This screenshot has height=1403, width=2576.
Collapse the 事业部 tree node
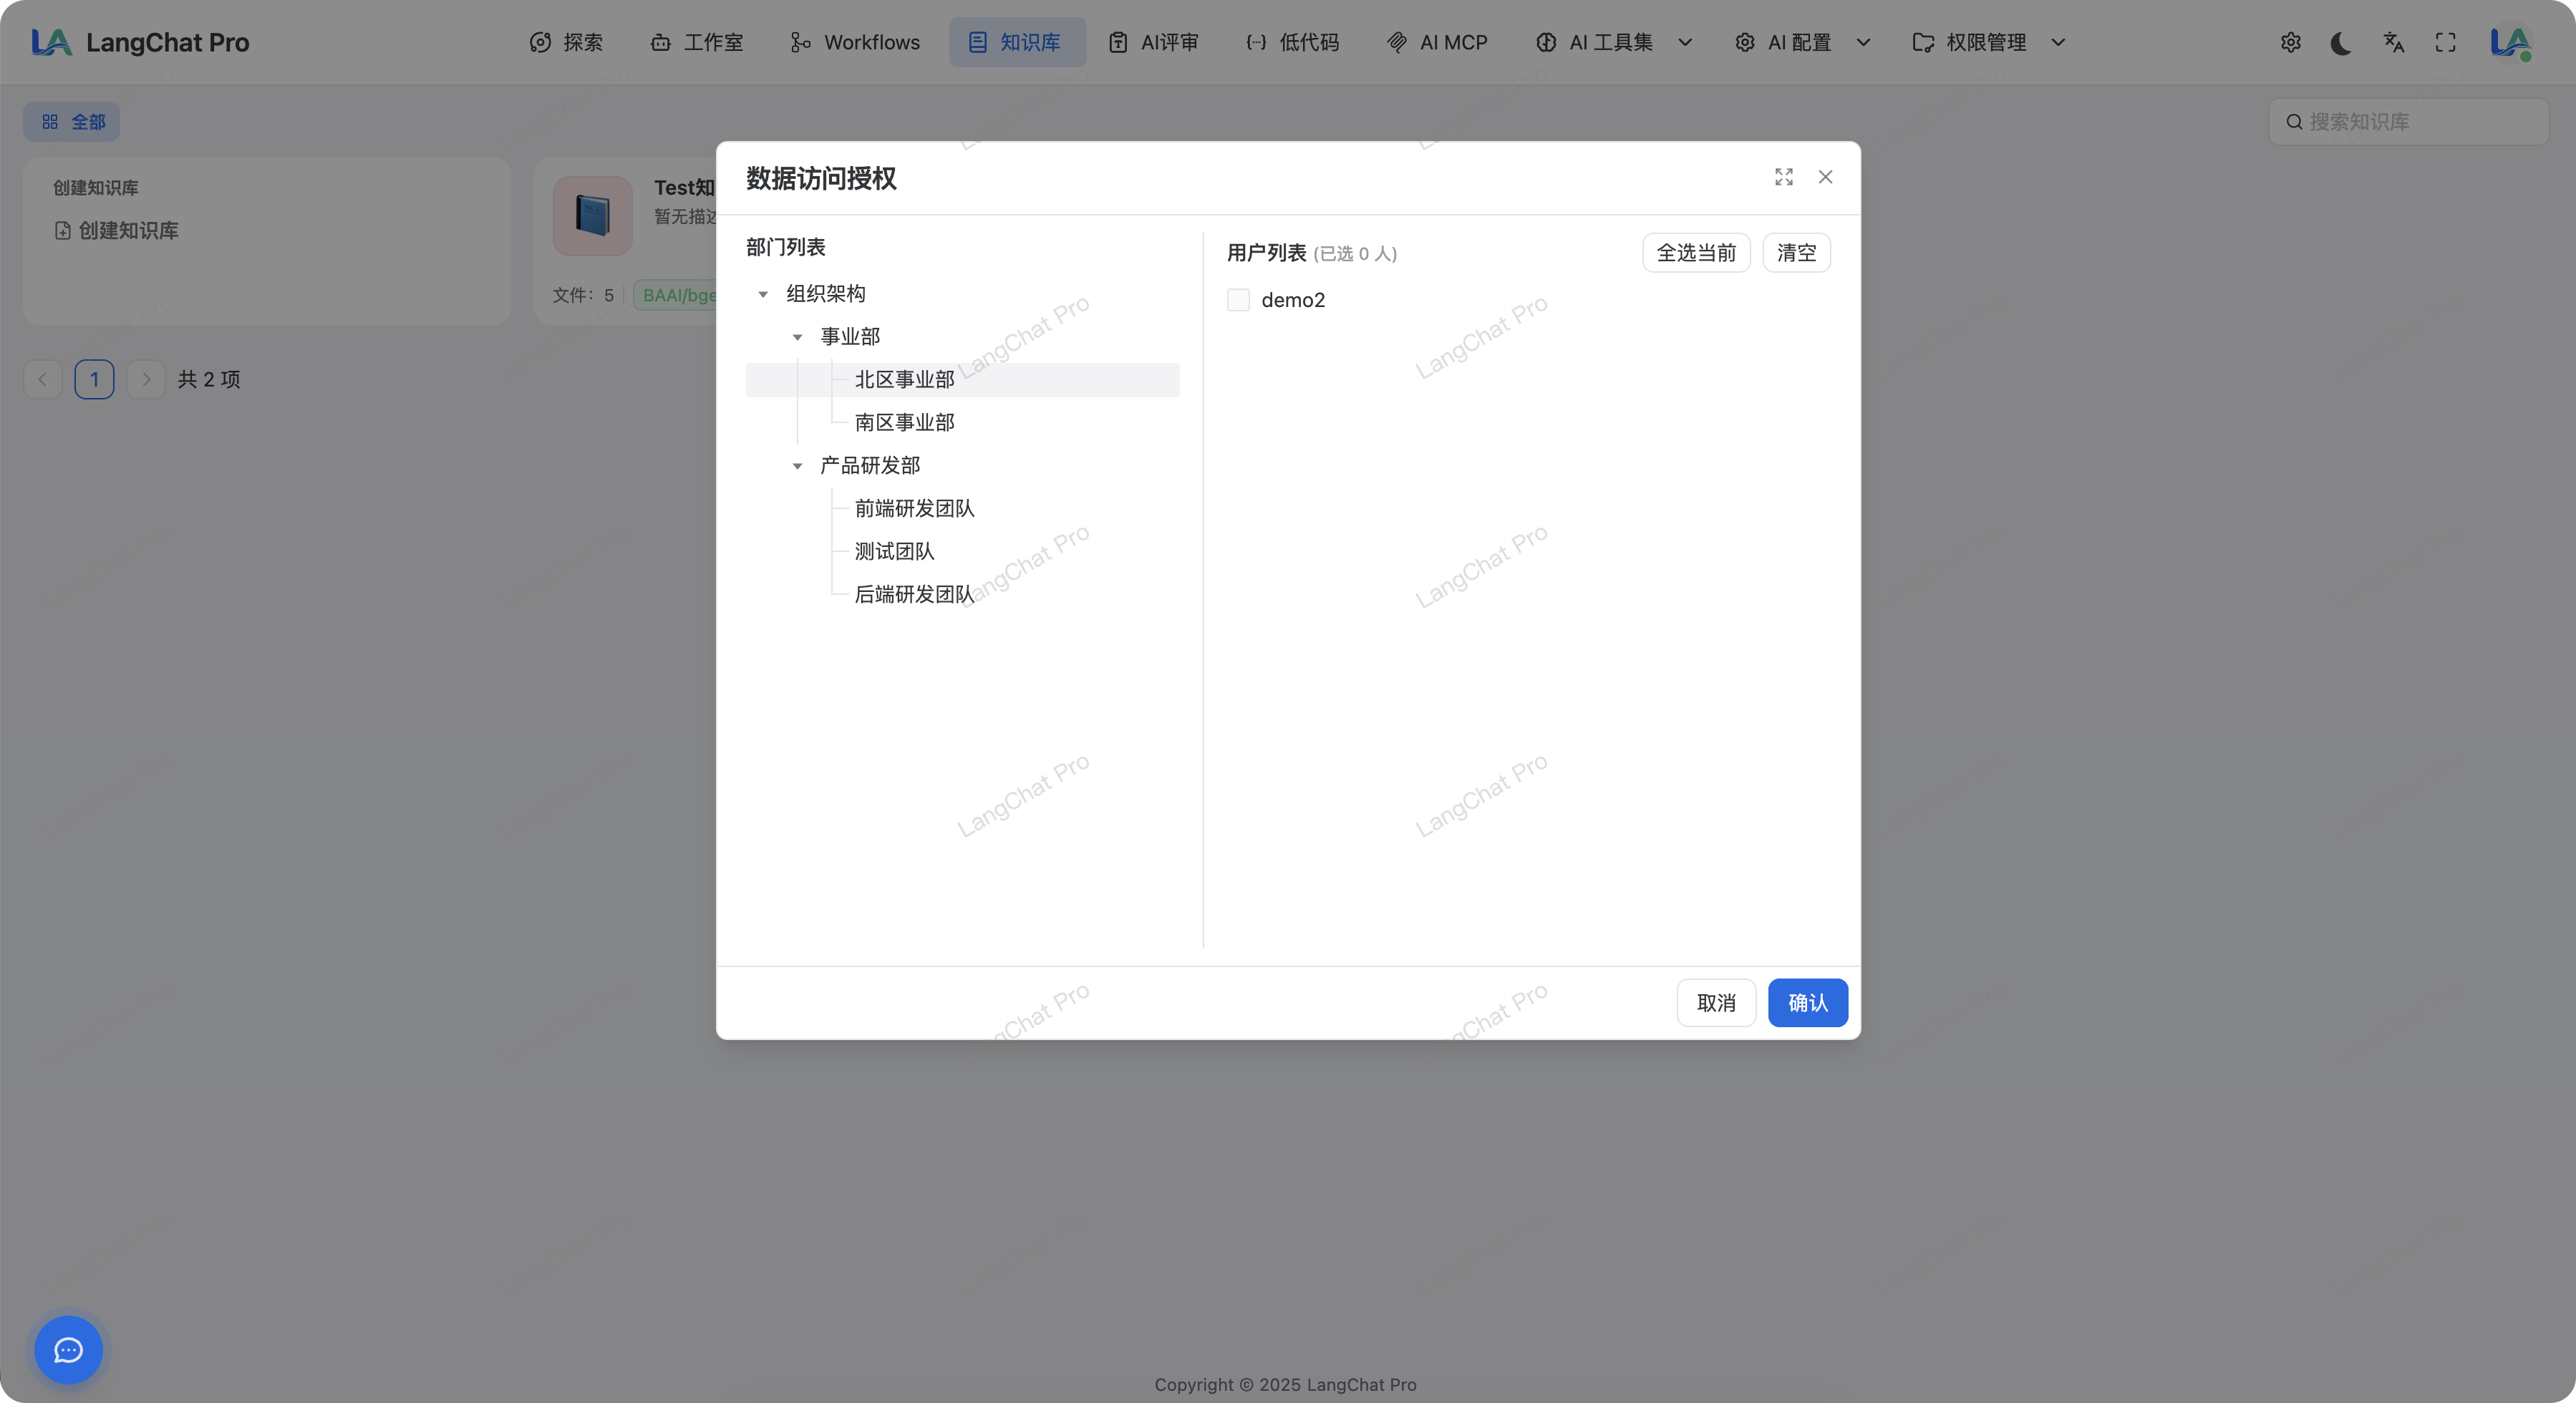click(797, 337)
